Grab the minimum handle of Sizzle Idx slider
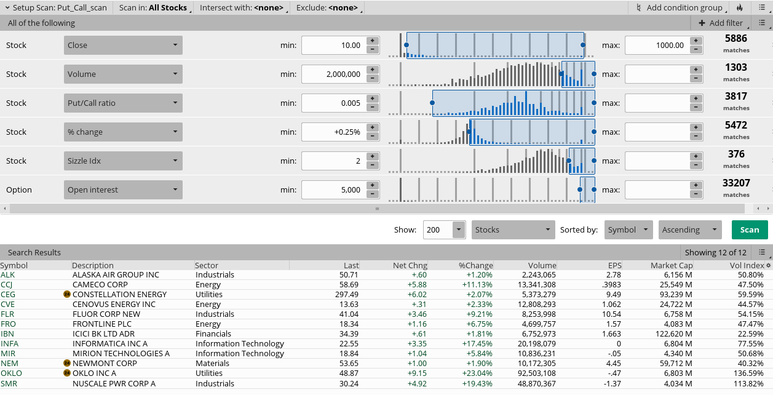 coord(569,161)
